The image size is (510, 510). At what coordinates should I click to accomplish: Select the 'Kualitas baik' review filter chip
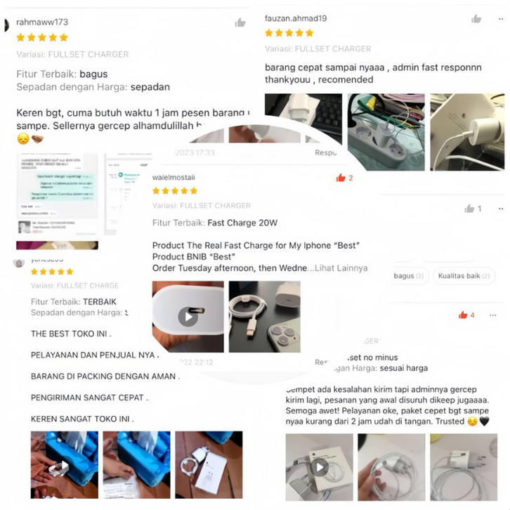pyautogui.click(x=464, y=276)
